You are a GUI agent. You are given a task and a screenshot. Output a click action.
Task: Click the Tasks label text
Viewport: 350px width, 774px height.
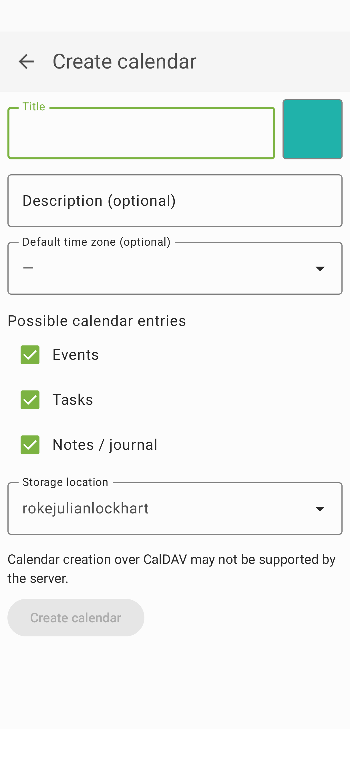click(x=73, y=400)
